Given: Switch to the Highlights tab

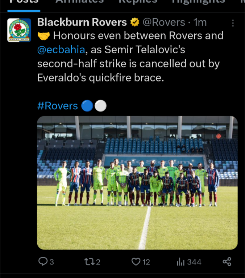Looking at the screenshot, I should click(x=198, y=1).
